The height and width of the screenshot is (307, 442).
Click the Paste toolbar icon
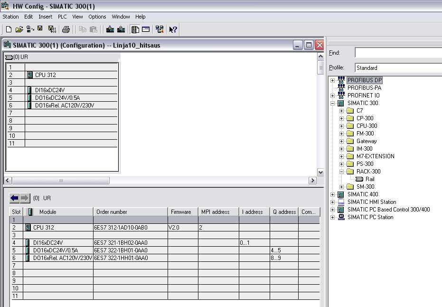[94, 29]
